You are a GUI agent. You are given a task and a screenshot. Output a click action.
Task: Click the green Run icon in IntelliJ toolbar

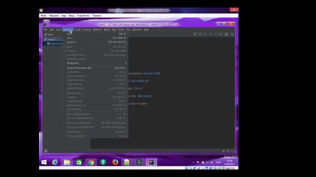point(205,34)
